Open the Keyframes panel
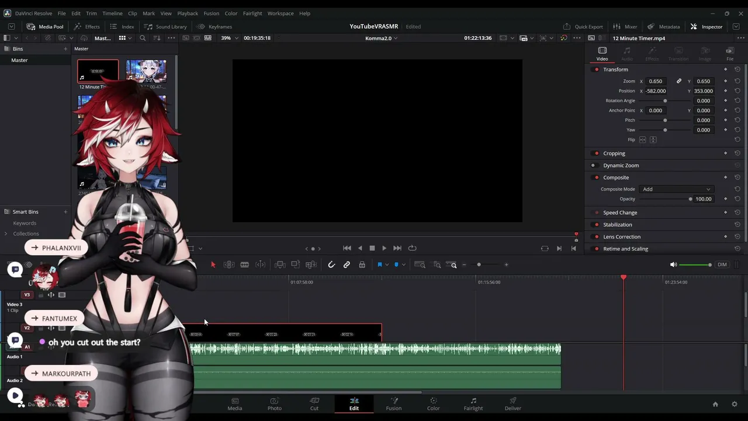 [x=214, y=26]
